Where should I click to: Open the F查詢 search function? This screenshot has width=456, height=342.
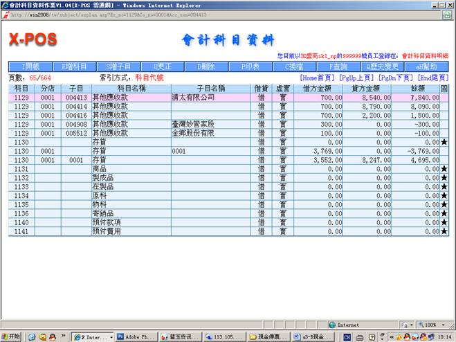338,67
